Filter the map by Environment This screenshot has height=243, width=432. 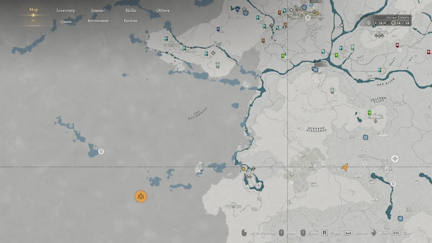pos(98,21)
